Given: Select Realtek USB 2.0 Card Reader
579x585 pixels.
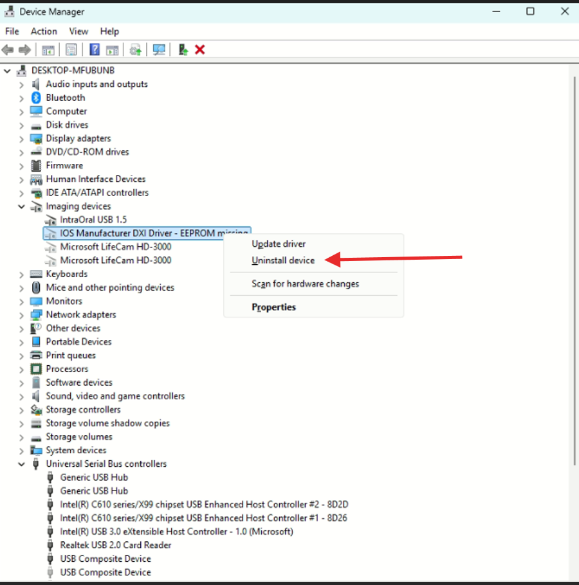Looking at the screenshot, I should tap(116, 545).
